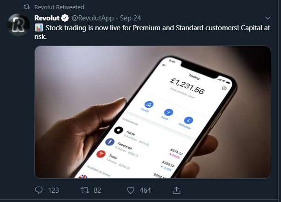Viewport: 281px width, 202px height.
Task: Open the Sep 24 timestamp link
Action: (130, 18)
